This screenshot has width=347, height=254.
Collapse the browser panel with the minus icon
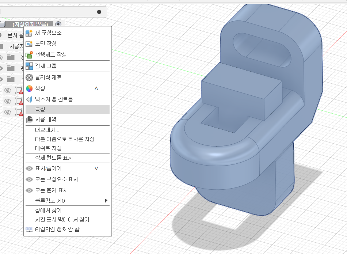pyautogui.click(x=99, y=12)
